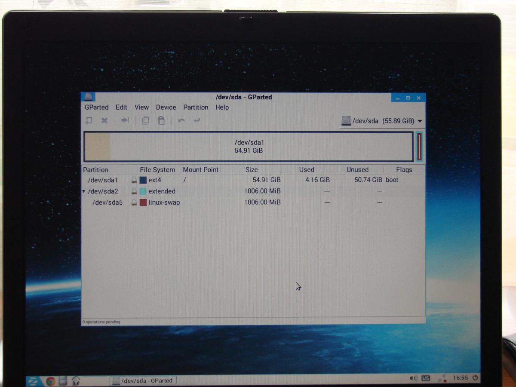
Task: Sort by the Mount Point column header
Action: (x=200, y=170)
